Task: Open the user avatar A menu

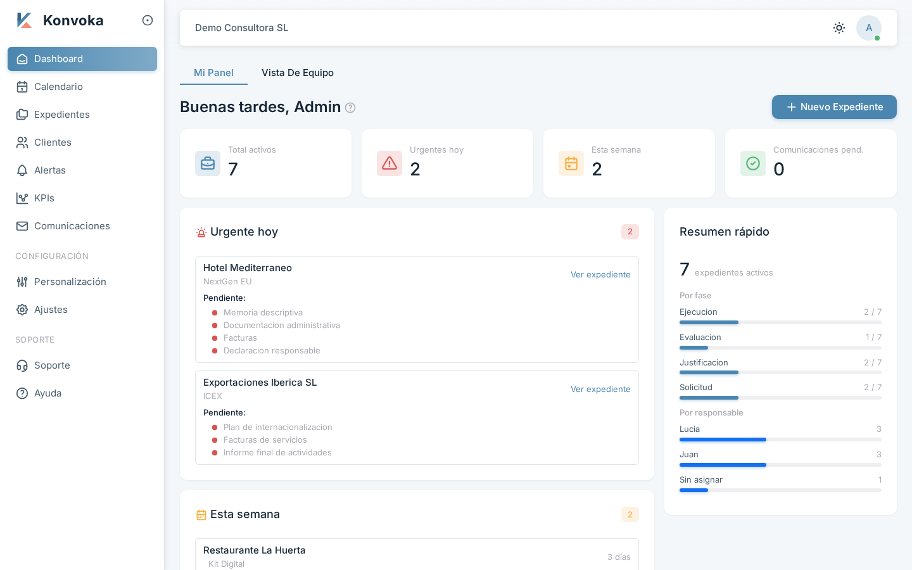Action: (869, 28)
